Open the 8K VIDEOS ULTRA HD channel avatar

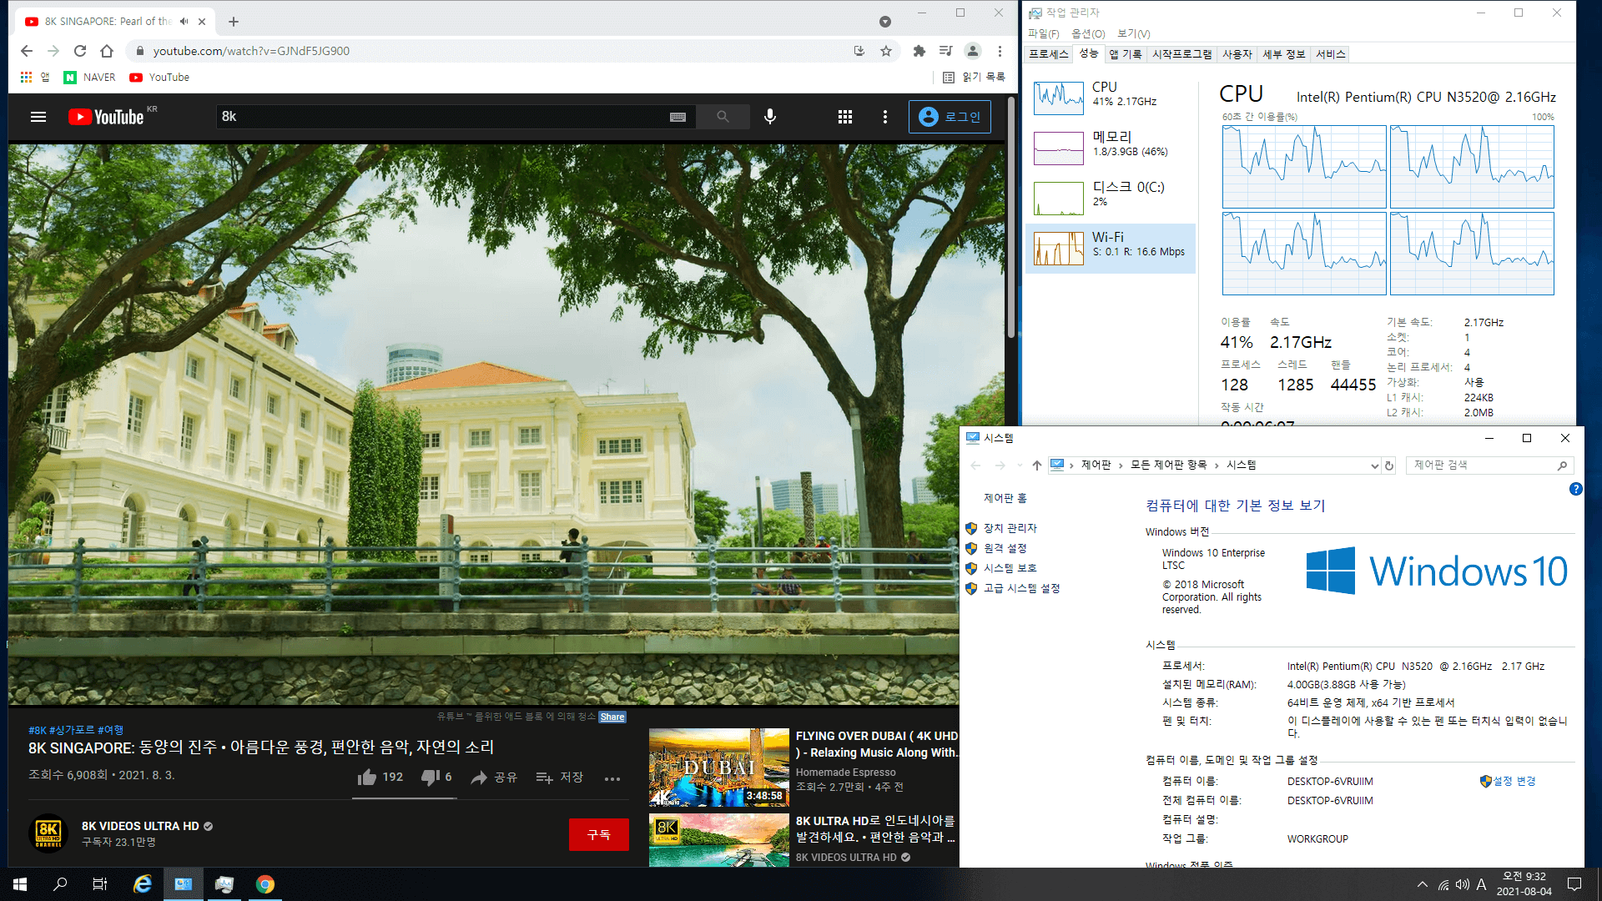48,833
